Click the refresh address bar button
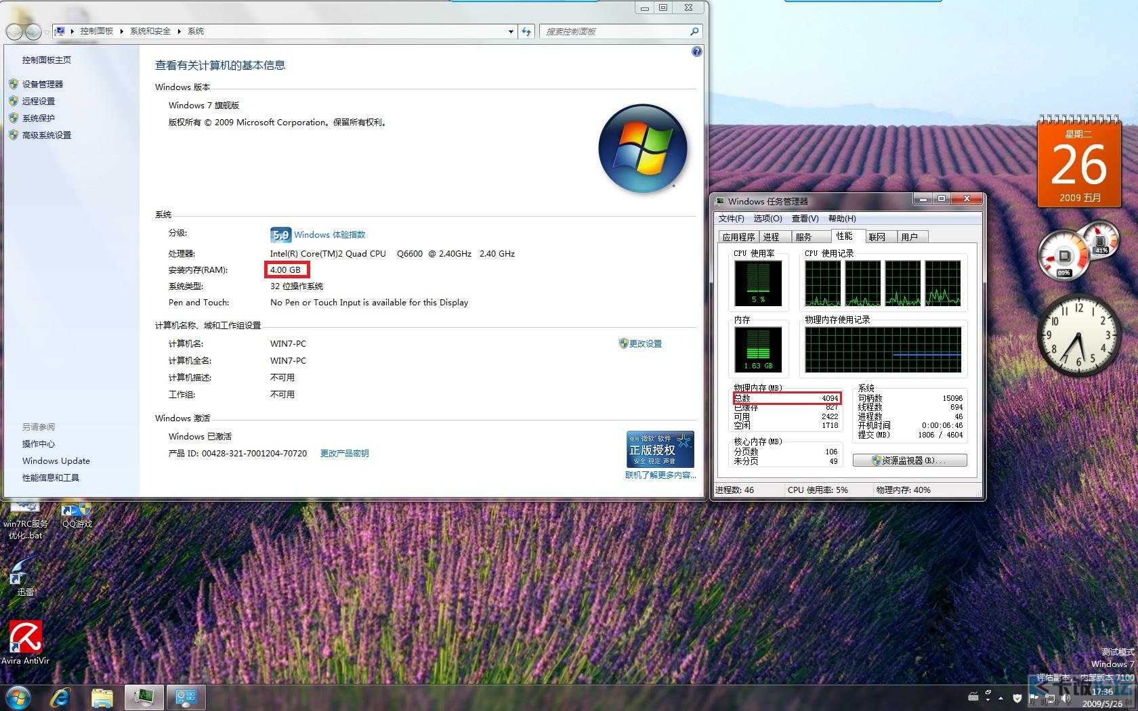 (x=526, y=31)
